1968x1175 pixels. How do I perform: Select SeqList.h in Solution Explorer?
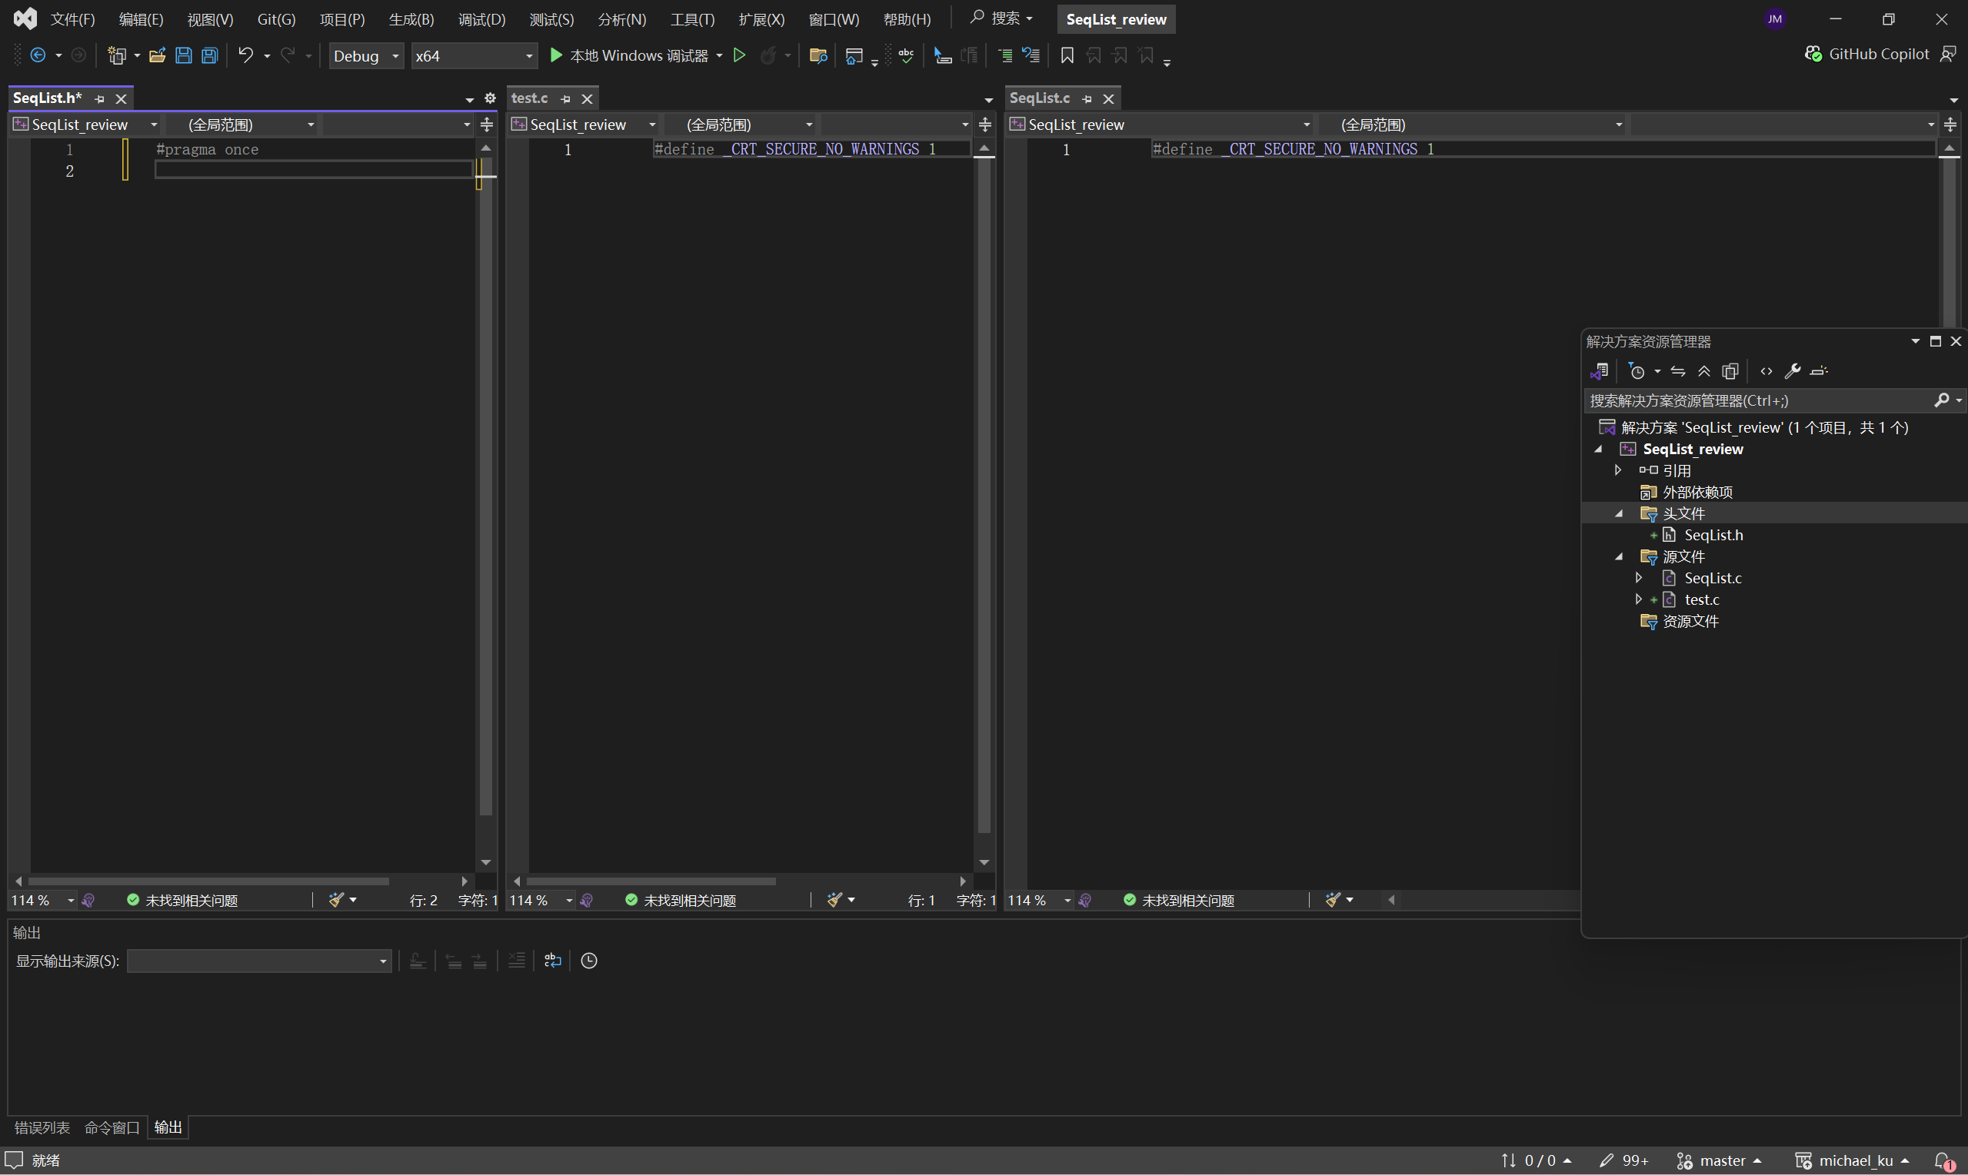(x=1713, y=535)
